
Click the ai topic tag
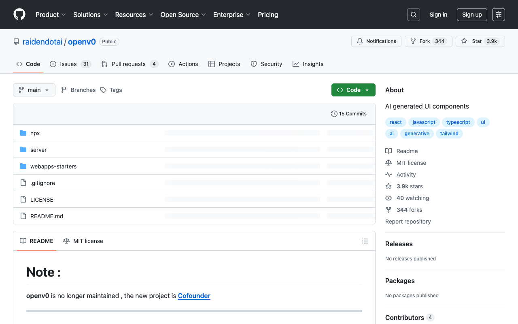pyautogui.click(x=392, y=134)
